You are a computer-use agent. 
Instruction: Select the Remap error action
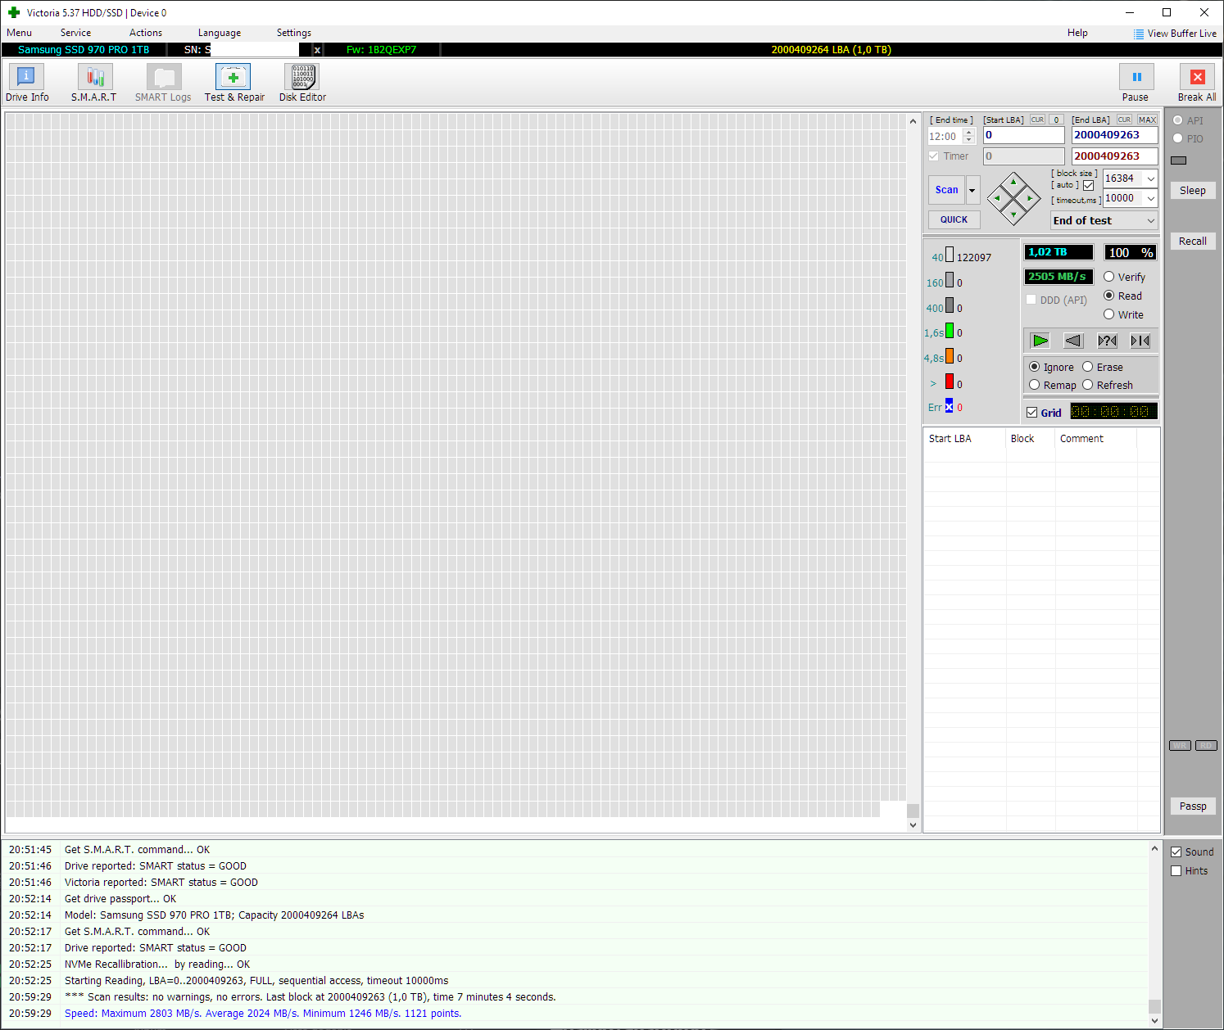[1035, 385]
